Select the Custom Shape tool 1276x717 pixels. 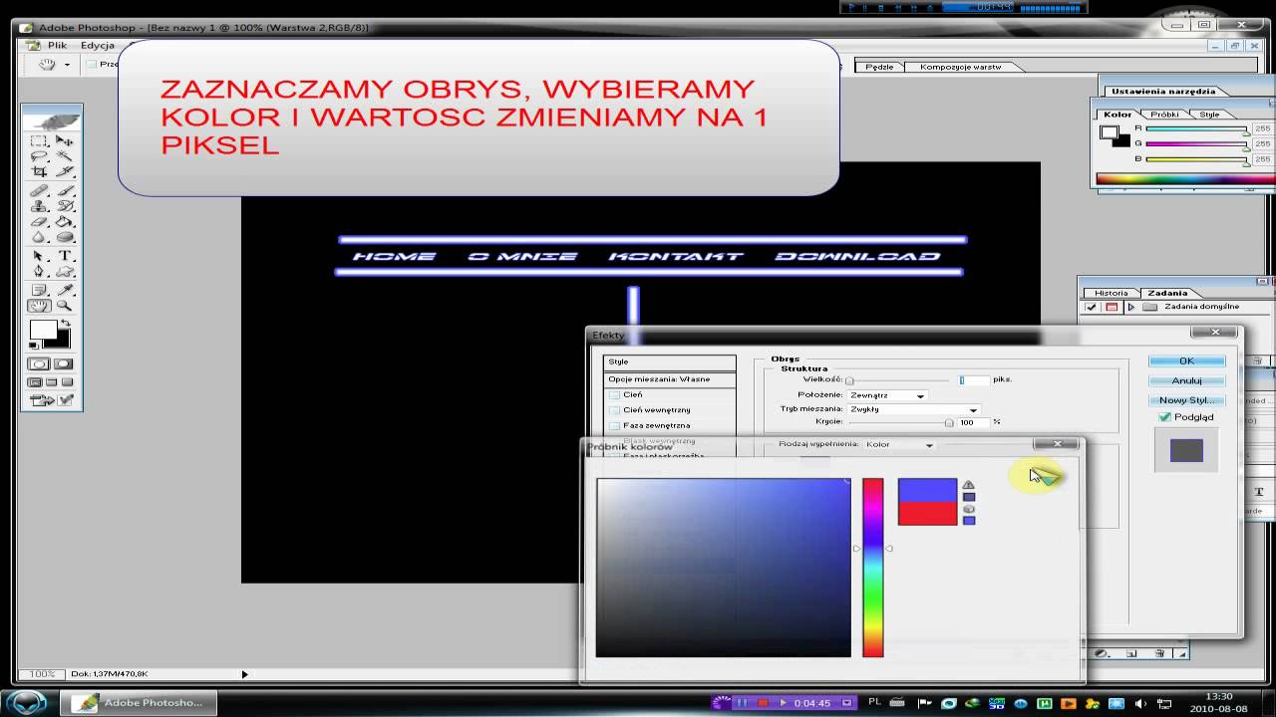click(x=65, y=271)
